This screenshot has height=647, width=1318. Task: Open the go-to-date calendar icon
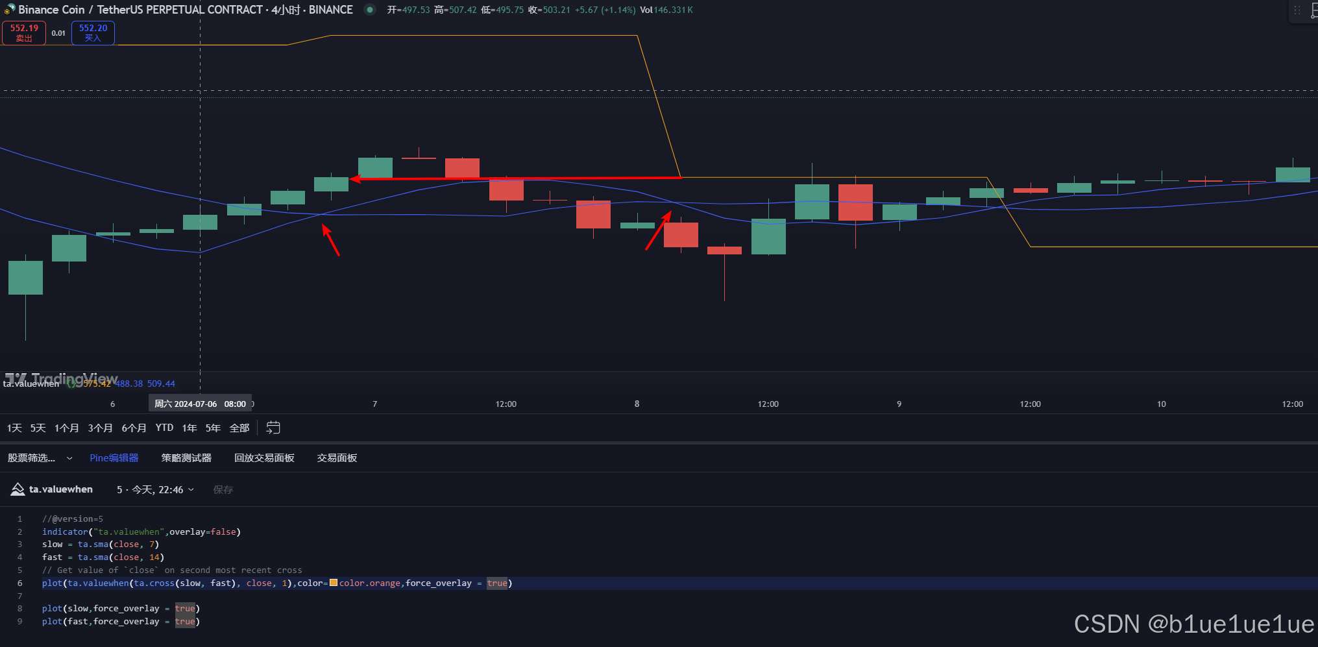273,428
